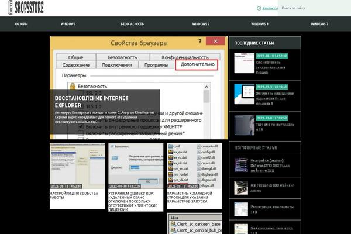Select the Безопасность tab in Свойства браузера dialog
Screen dimensions: 351x234
[122, 57]
